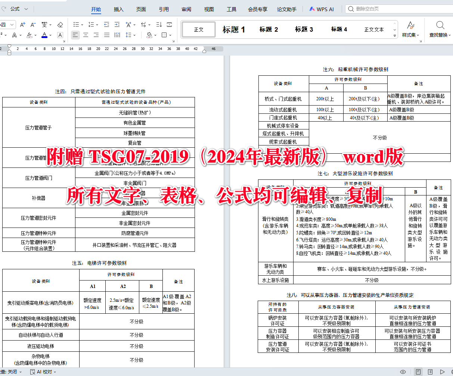Switch to the 工具 (Tools) tab
The width and height of the screenshot is (453, 376).
click(x=232, y=9)
